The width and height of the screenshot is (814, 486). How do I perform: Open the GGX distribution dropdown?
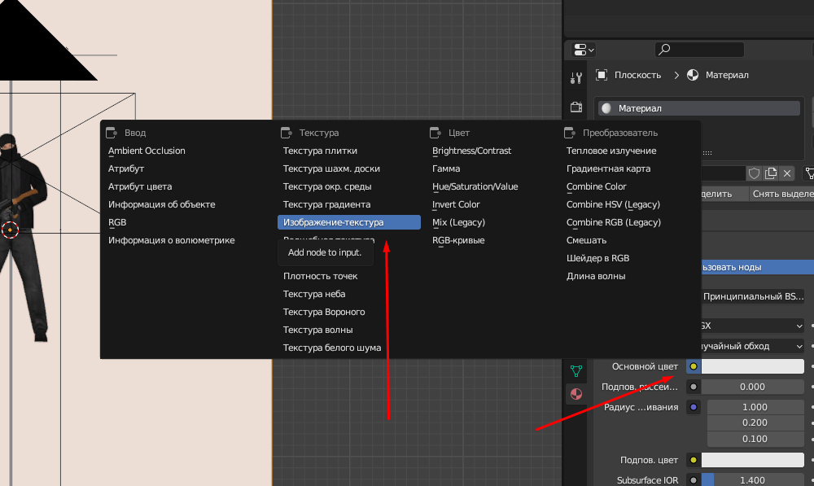pos(752,326)
